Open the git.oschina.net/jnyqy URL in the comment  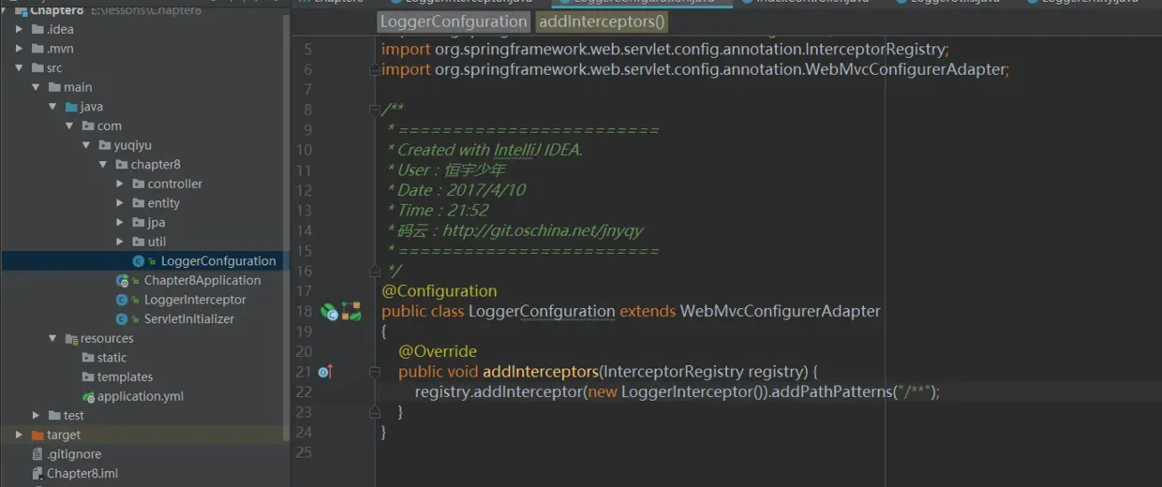point(543,230)
